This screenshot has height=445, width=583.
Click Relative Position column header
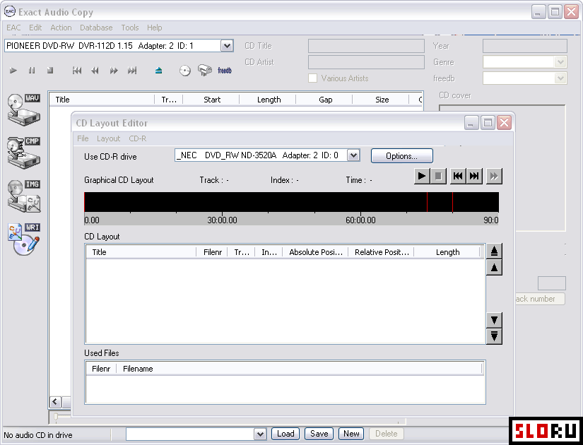[381, 252]
